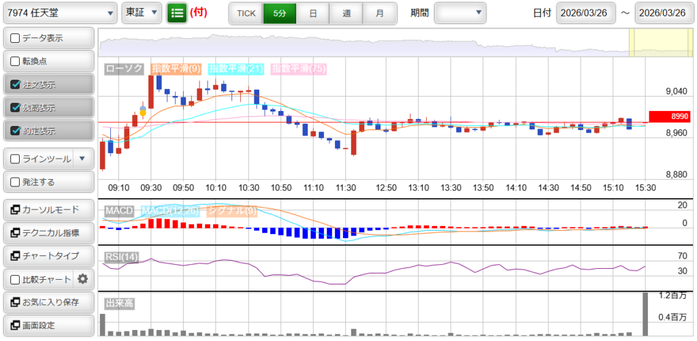
Task: Select the 週 weekly timeframe tab
Action: pos(346,13)
